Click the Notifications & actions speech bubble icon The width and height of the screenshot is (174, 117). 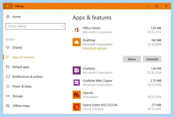coord(8,77)
